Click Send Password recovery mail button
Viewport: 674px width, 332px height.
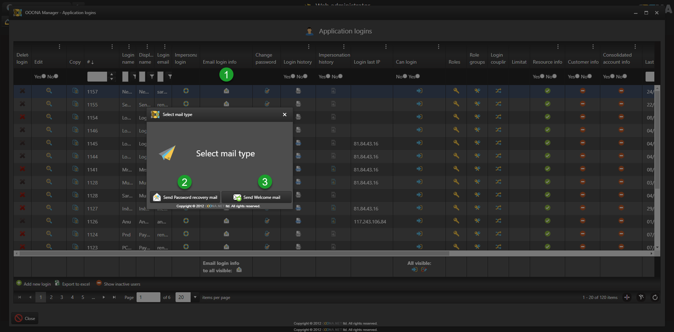click(x=185, y=197)
